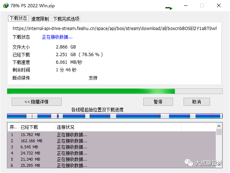Click the thread list scroll up arrow

click(219, 126)
